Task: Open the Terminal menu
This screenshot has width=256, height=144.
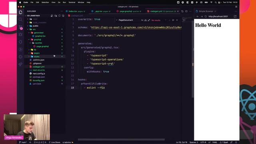Action: pyautogui.click(x=72, y=2)
